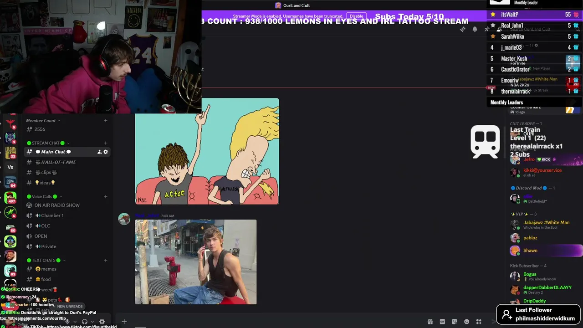Add channel to Member Count category
The width and height of the screenshot is (583, 328).
pyautogui.click(x=106, y=121)
